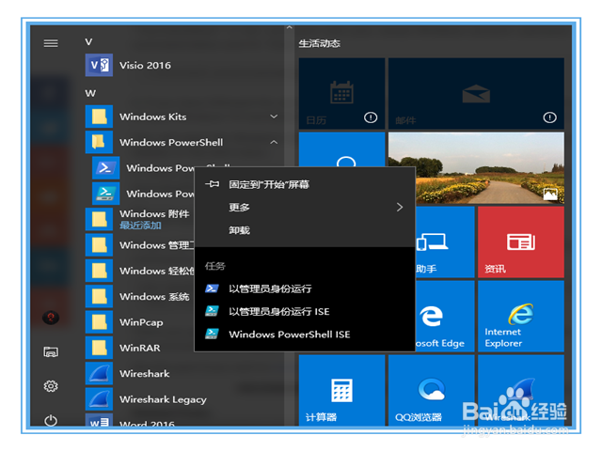Click the 生活动态 group title
Image resolution: width=602 pixels, height=451 pixels.
tap(320, 44)
